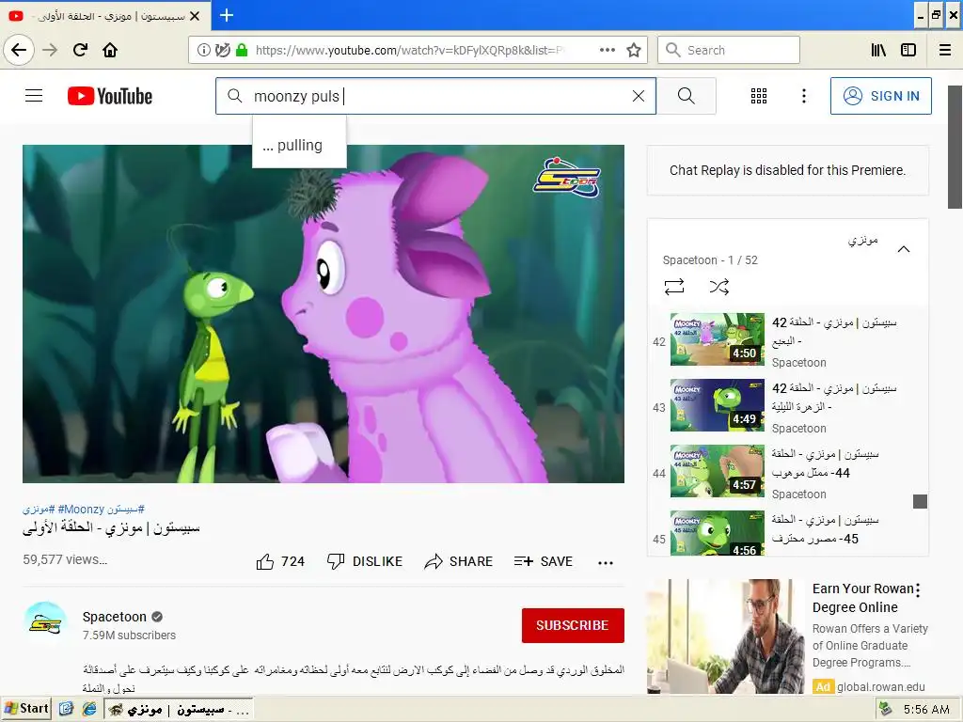Open the Windows Start menu
The width and height of the screenshot is (963, 722).
point(25,709)
